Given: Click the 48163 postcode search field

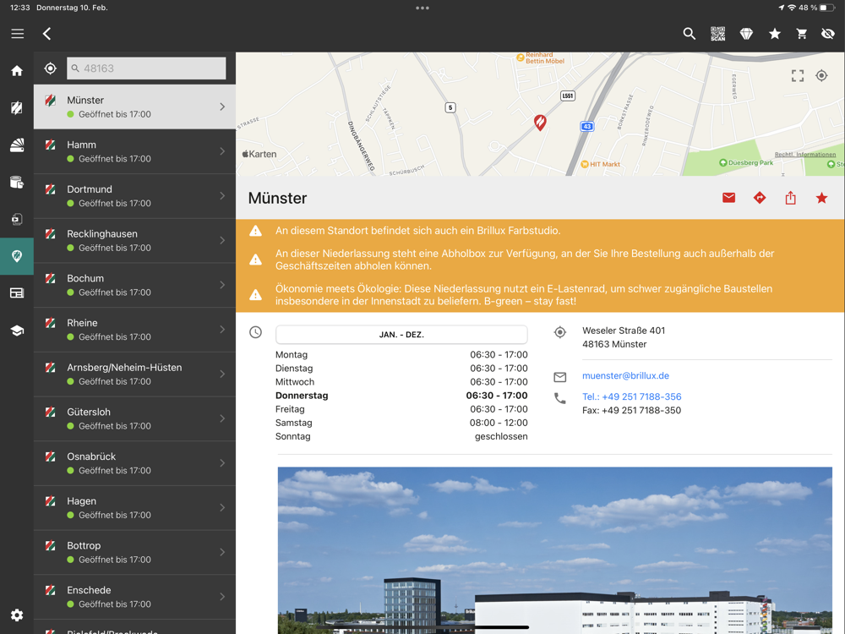Looking at the screenshot, I should pyautogui.click(x=146, y=68).
